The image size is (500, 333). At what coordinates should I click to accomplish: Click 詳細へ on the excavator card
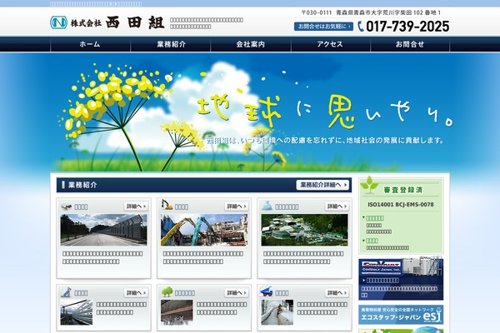pyautogui.click(x=237, y=206)
